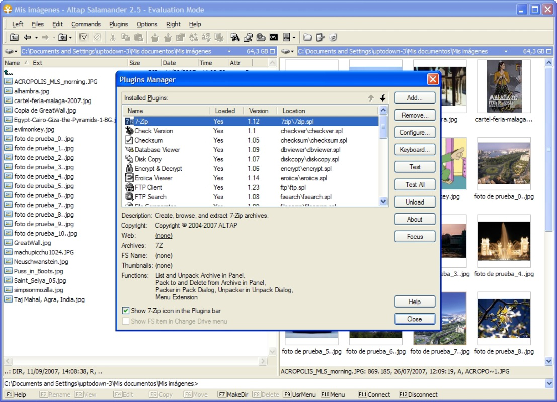This screenshot has height=402, width=557.
Task: Click the cartel-feria-malaga thumbnail
Action: (x=504, y=86)
